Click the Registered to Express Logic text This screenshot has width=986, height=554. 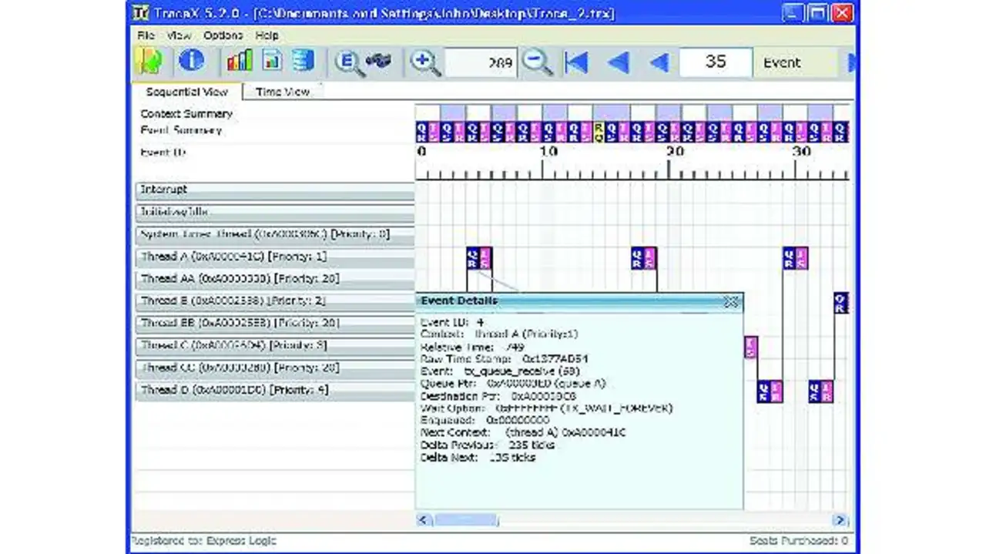coord(204,542)
